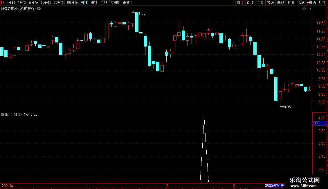
Task: Click the diamond icon above chart
Action: point(304,9)
